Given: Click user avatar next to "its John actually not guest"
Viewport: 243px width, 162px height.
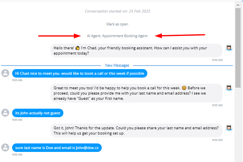Looking at the screenshot, I should [x=6, y=112].
